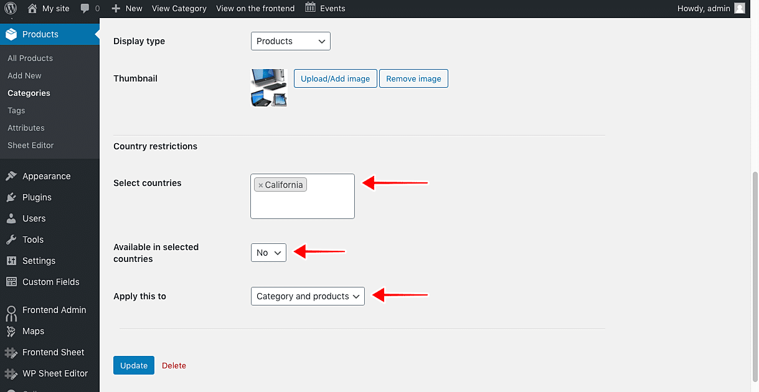Open the Sheet Editor submenu item
Screen dimensions: 759x392
(31, 145)
